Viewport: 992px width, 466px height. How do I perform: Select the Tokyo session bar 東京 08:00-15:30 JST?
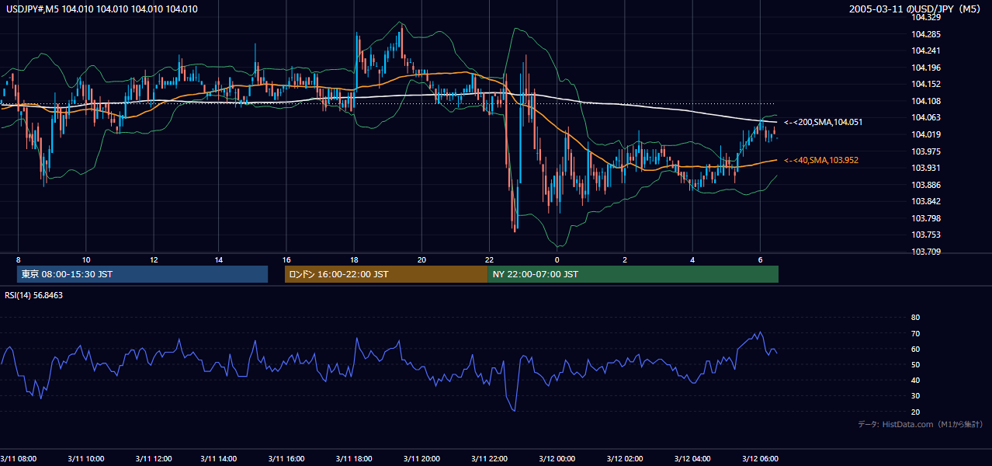click(x=142, y=274)
